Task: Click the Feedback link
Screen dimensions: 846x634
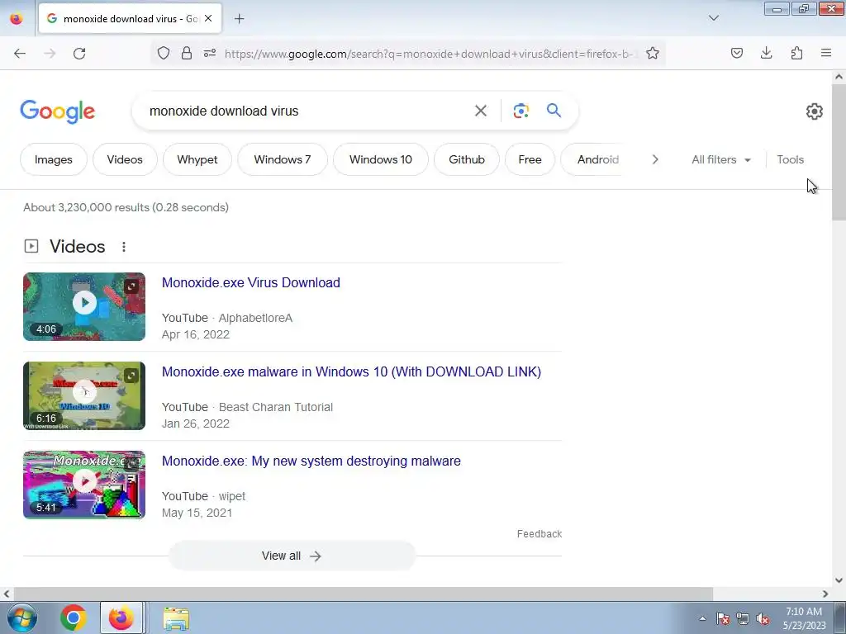Action: (x=539, y=534)
